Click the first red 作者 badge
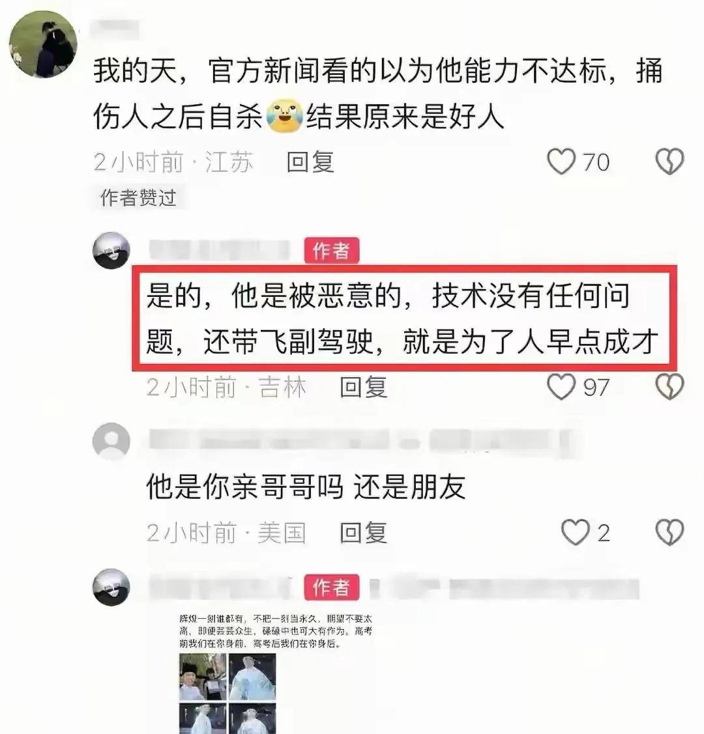This screenshot has height=734, width=704. [x=332, y=251]
